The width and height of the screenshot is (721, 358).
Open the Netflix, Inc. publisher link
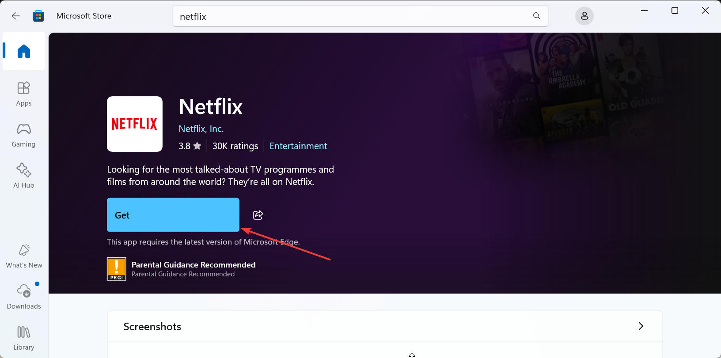click(201, 129)
